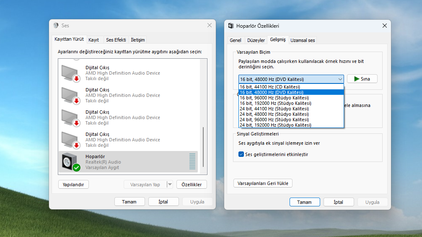Switch to Kayıt tab in Ses
422x237 pixels.
click(93, 40)
